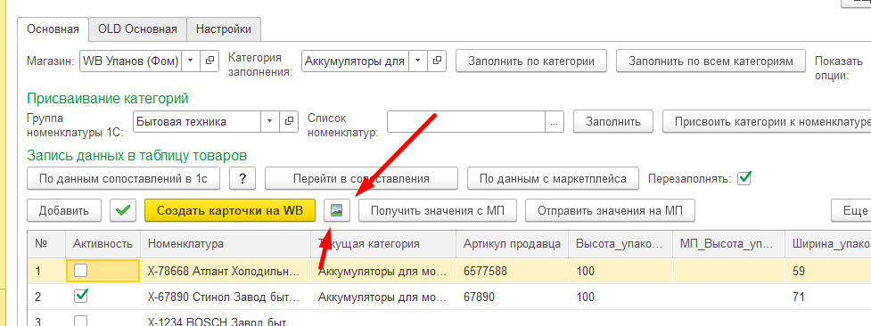Screen dimensions: 871x326
Task: Click the image picture icon button
Action: (337, 210)
